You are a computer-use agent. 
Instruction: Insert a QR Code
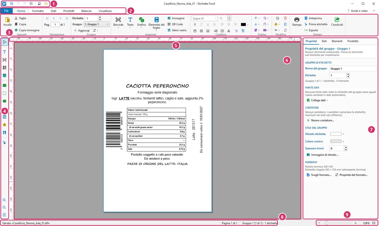coord(175,24)
